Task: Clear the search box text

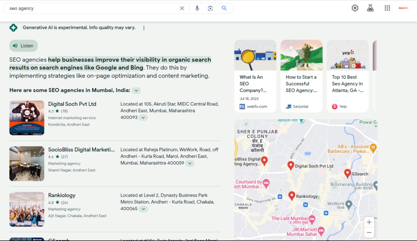Action: 182,8
